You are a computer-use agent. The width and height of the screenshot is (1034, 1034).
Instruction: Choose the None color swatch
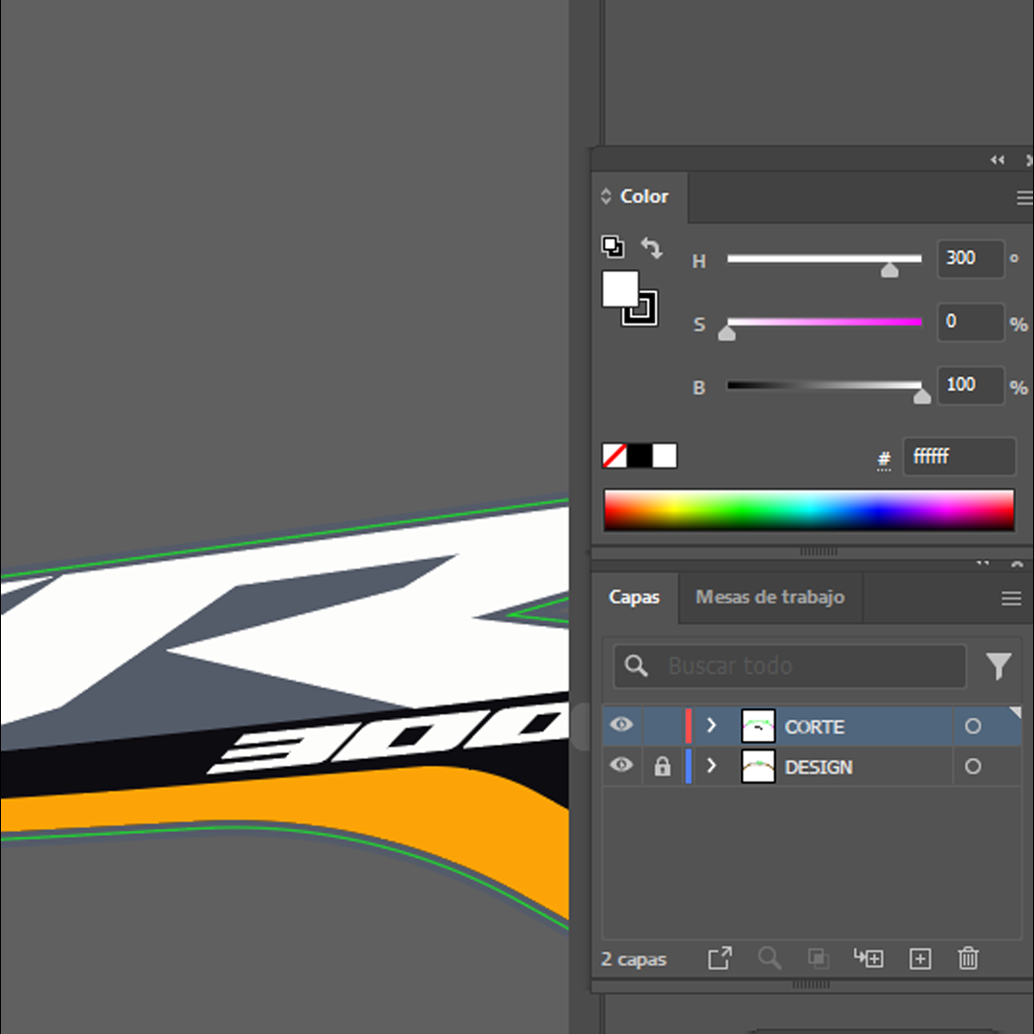[614, 456]
